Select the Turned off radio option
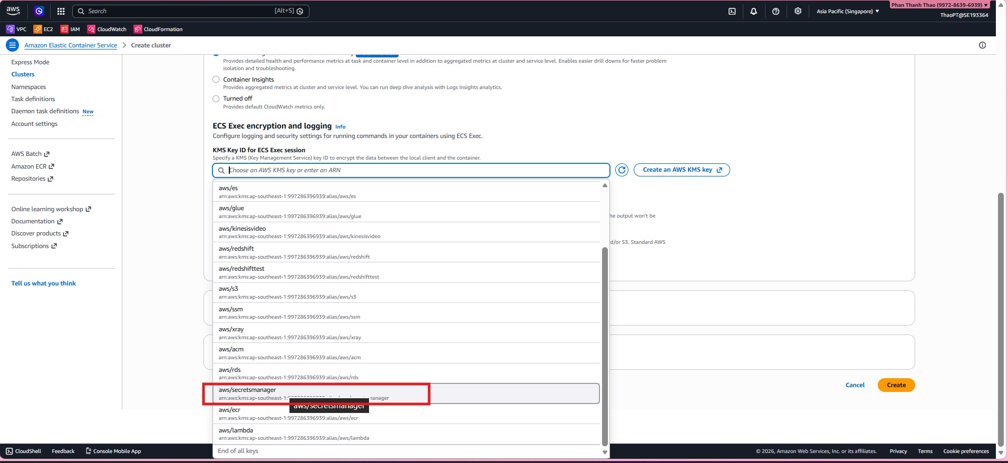 tap(216, 98)
